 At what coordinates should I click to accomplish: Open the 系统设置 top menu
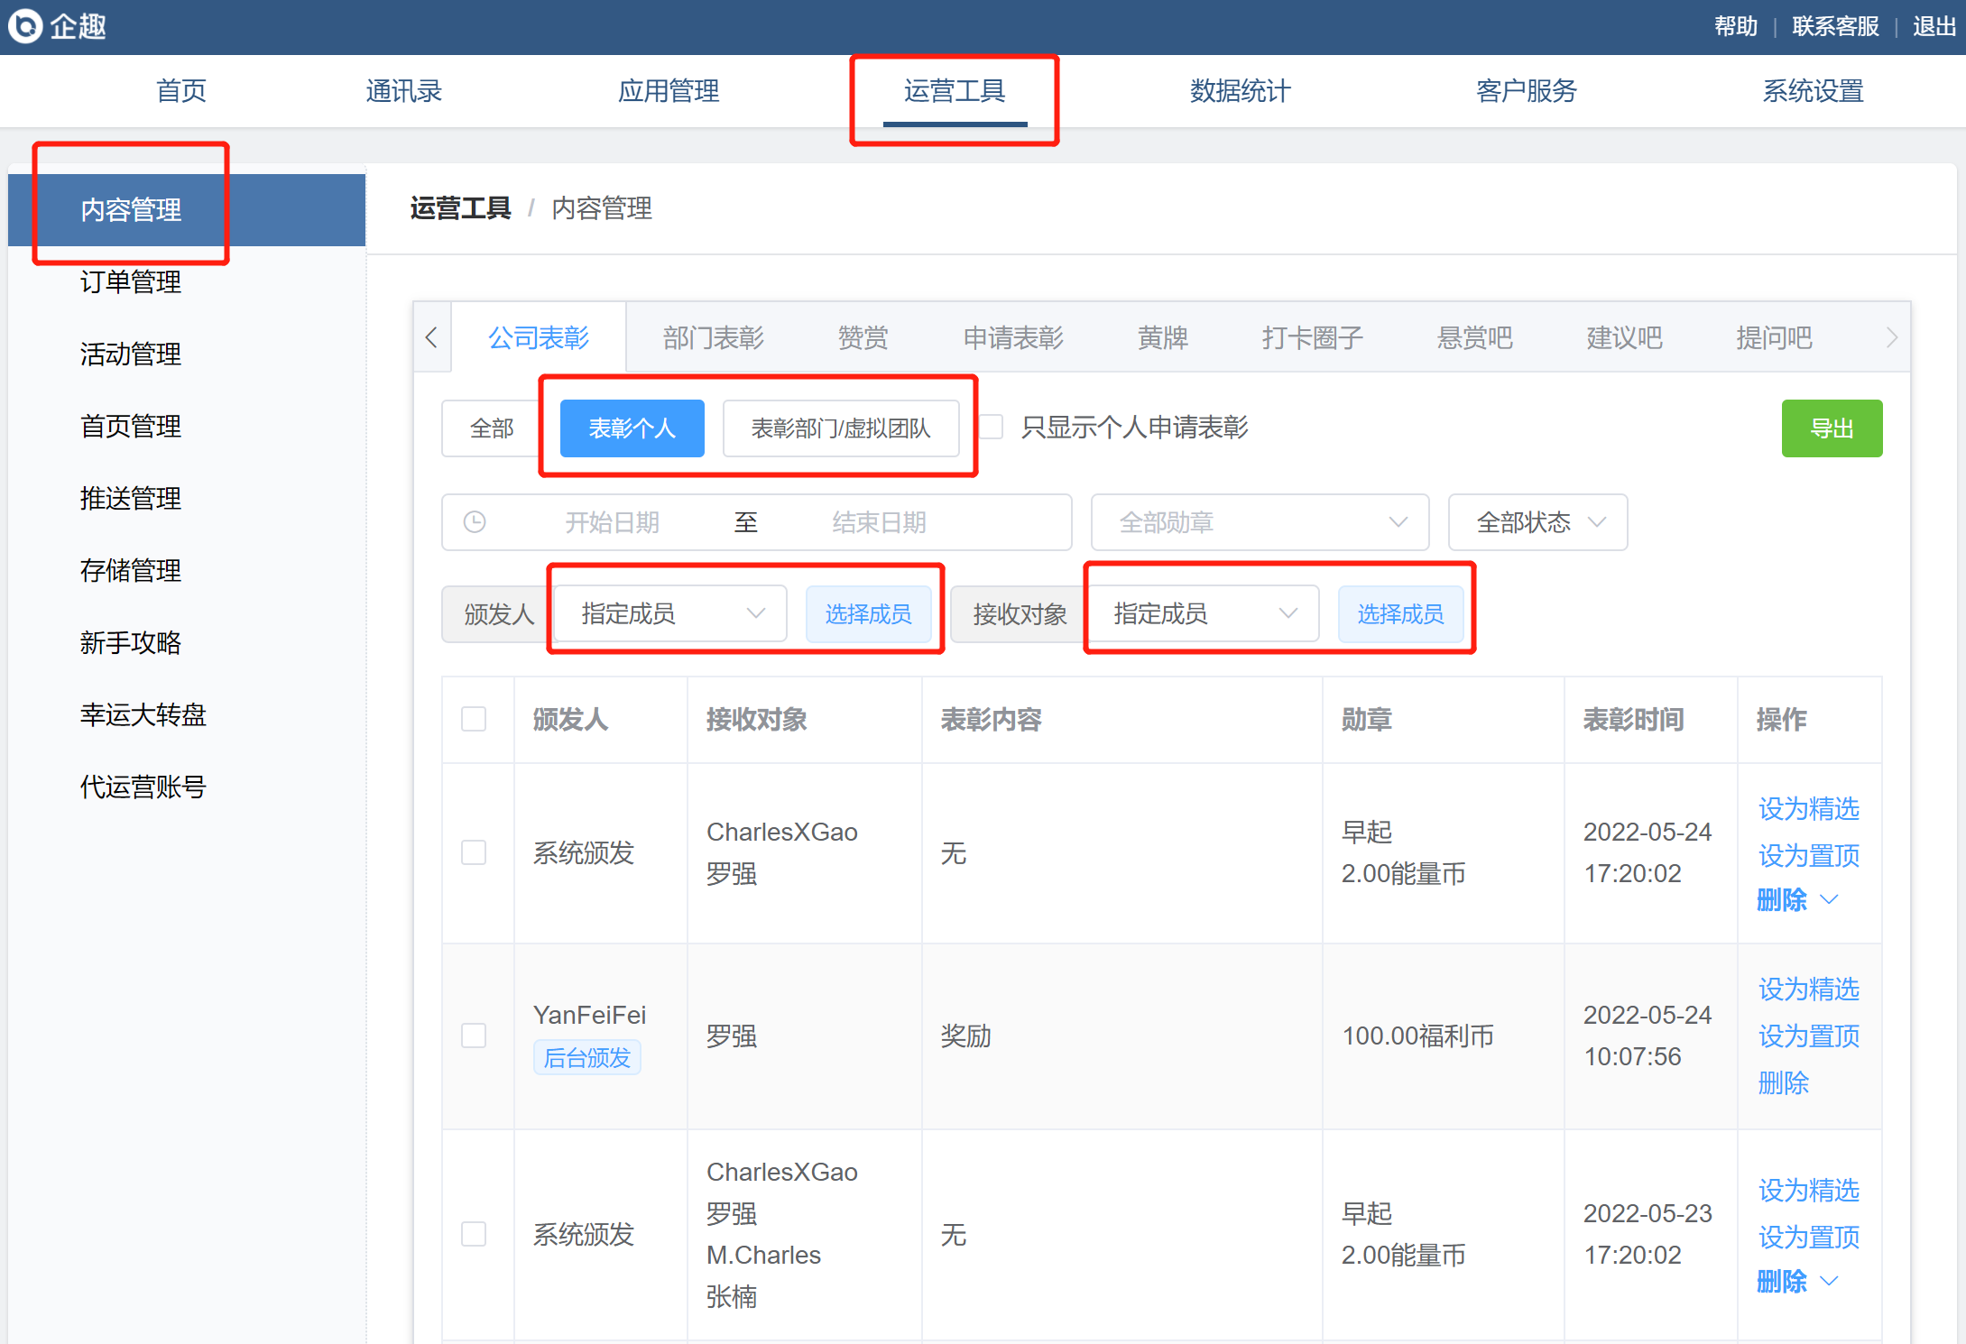tap(1814, 91)
